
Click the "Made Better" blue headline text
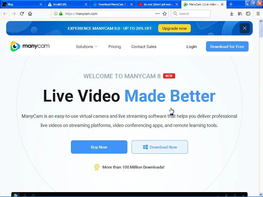pos(170,96)
